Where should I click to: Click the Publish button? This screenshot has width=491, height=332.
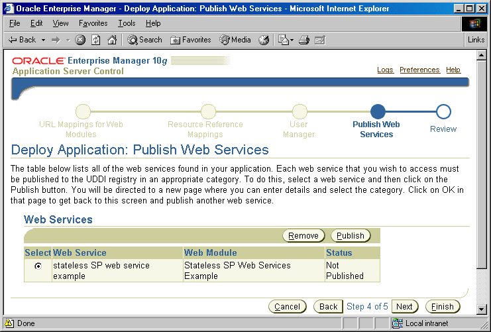coord(351,236)
